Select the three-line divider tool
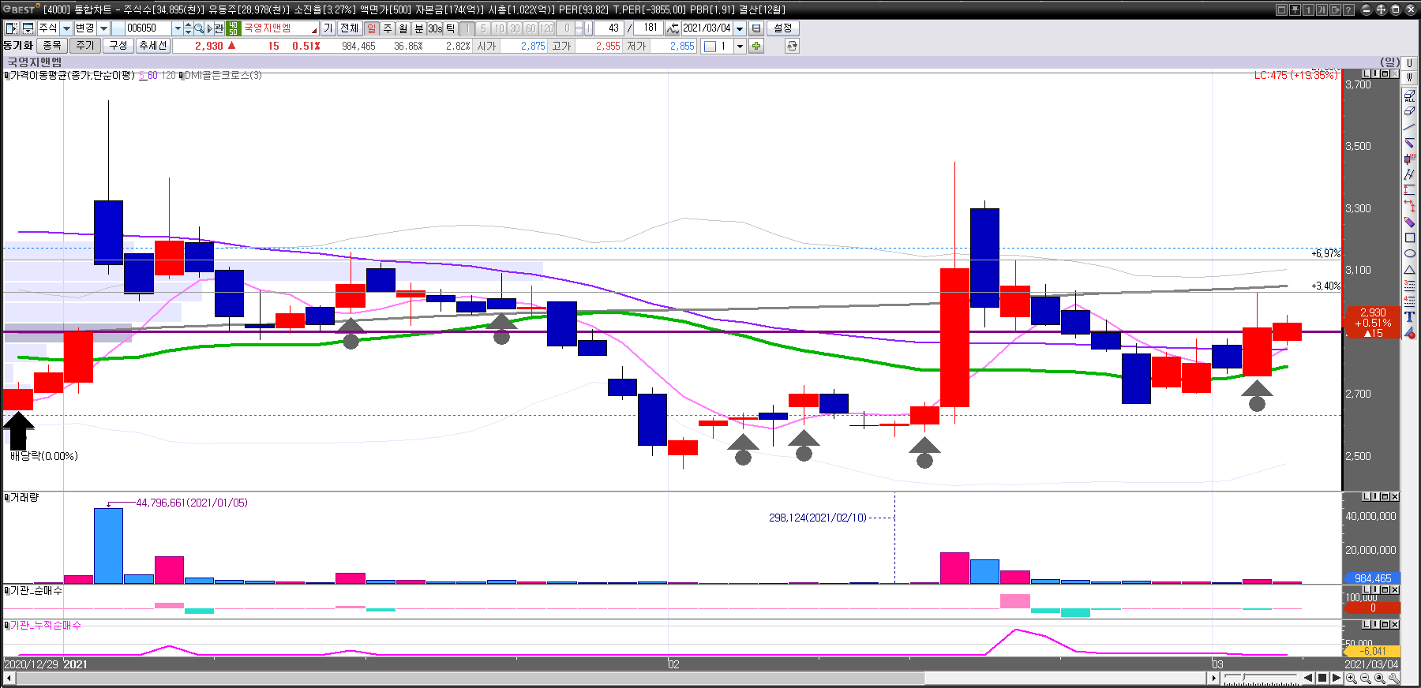Viewport: 1421px width, 688px height. (1409, 284)
